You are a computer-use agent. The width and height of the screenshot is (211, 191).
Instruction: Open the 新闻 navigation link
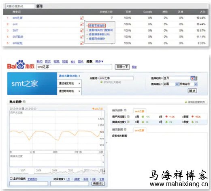click(40, 61)
